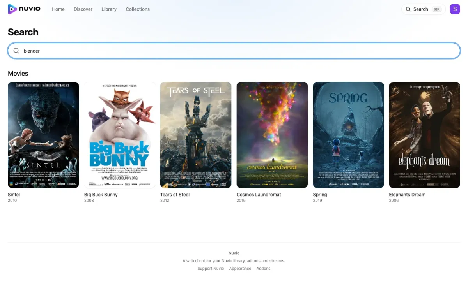
Task: Open the Cosmos Laundromat poster
Action: pos(272,135)
